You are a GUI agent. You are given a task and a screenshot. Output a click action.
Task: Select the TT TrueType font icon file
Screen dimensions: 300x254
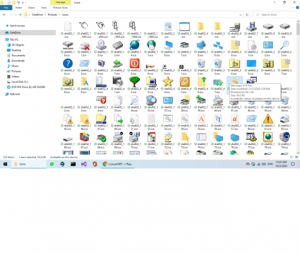click(x=218, y=122)
